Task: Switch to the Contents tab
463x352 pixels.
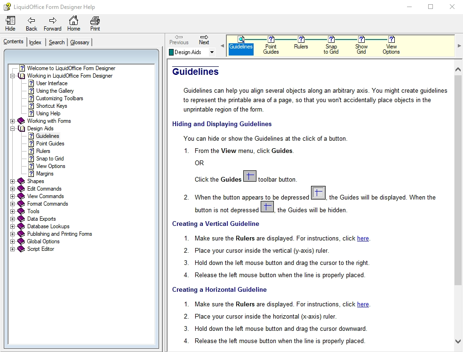Action: [13, 41]
